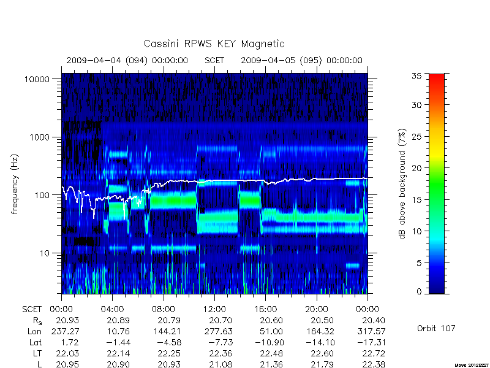This screenshot has height=368, width=490.
Task: Select the end date 2009-04-05 (095) 00:00:00
Action: click(x=301, y=60)
